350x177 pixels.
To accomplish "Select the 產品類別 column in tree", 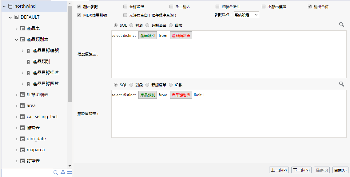I will click(x=41, y=61).
